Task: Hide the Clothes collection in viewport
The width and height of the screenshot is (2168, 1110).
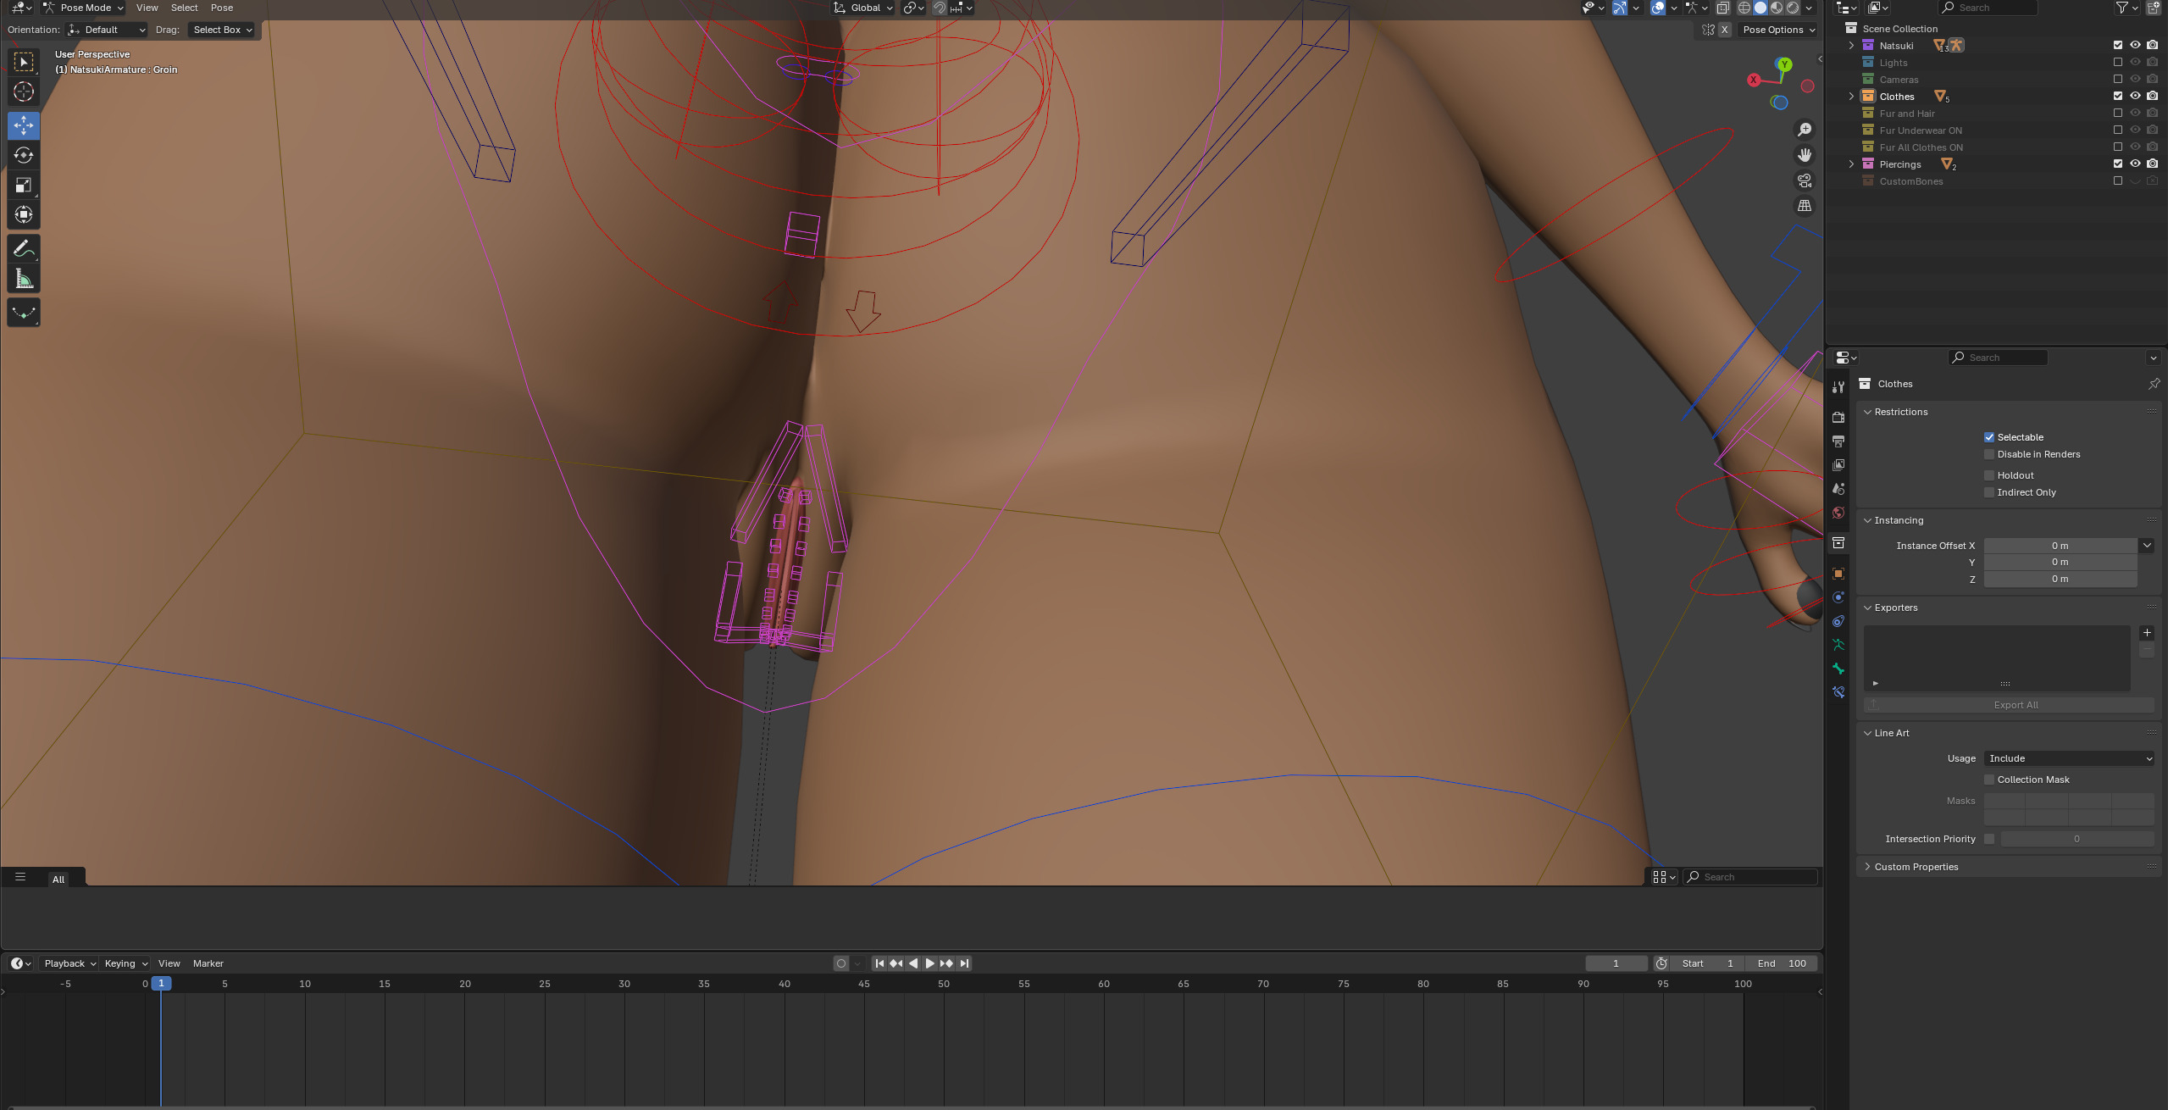Action: click(2135, 96)
